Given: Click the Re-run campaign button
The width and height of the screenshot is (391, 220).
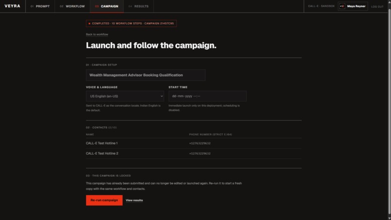Looking at the screenshot, I should (104, 200).
